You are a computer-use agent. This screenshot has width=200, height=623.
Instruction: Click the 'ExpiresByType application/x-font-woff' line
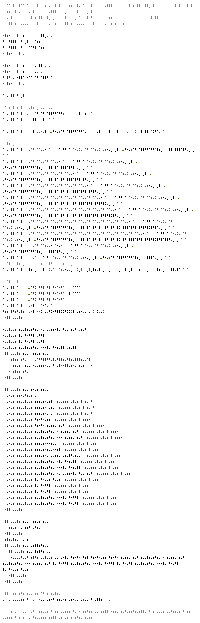[x=64, y=467]
